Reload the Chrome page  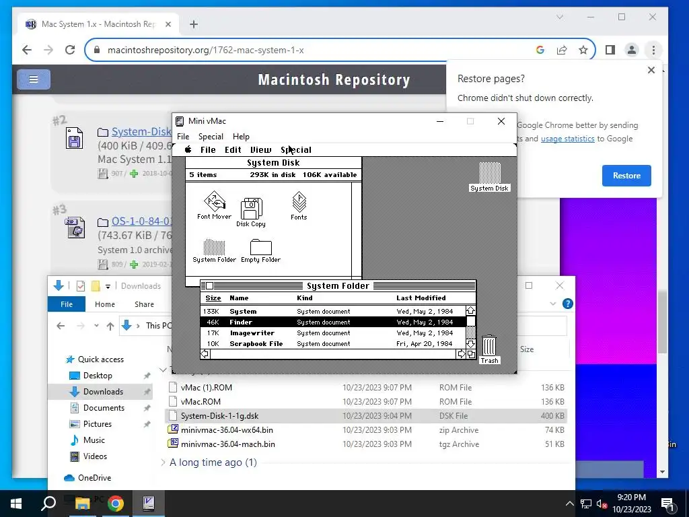(x=70, y=50)
